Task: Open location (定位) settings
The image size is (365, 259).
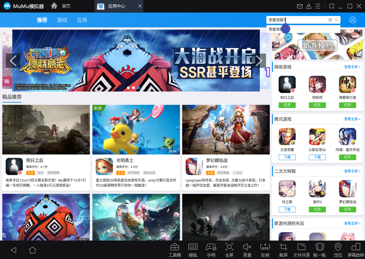Action: click(338, 250)
